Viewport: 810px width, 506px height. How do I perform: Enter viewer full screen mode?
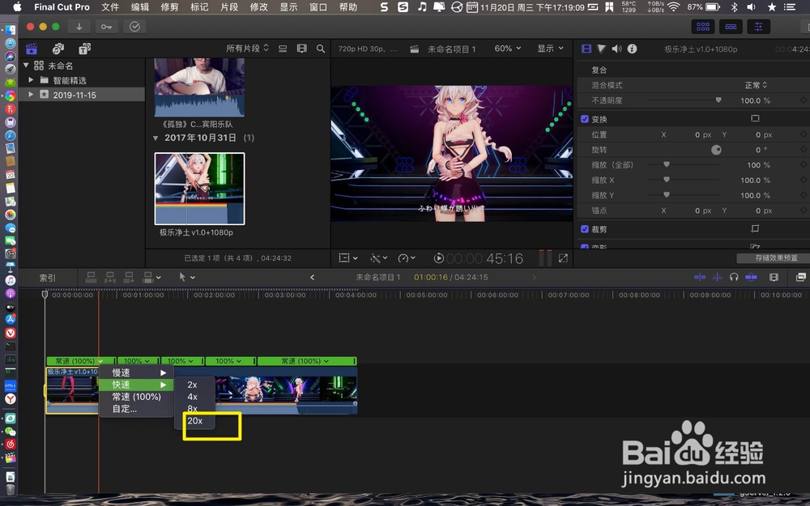563,257
